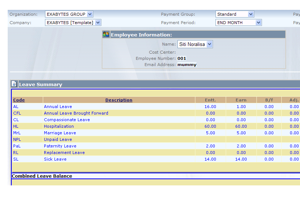
Task: Select the Paternity Leave link
Action: [x=60, y=146]
